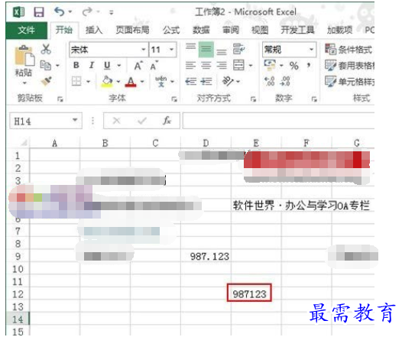Activate the Format Painter brush
The image size is (402, 337).
tap(46, 81)
